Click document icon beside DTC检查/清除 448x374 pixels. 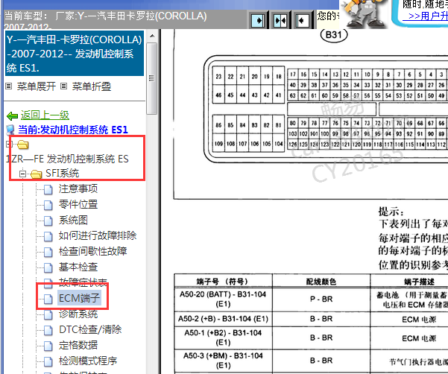[x=48, y=330]
